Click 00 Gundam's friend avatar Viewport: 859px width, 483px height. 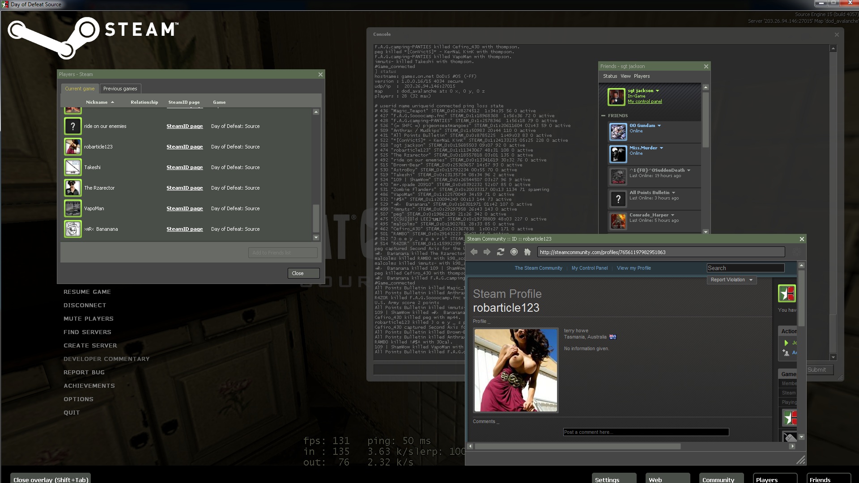pyautogui.click(x=618, y=131)
